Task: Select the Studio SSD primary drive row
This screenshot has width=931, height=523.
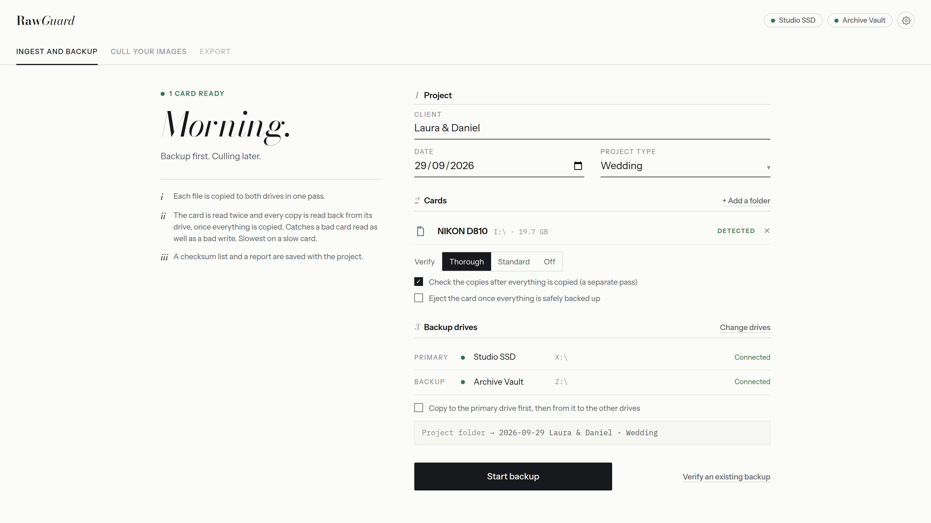Action: (592, 357)
